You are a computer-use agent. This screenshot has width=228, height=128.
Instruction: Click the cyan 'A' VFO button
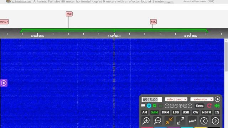pyautogui.click(x=149, y=106)
